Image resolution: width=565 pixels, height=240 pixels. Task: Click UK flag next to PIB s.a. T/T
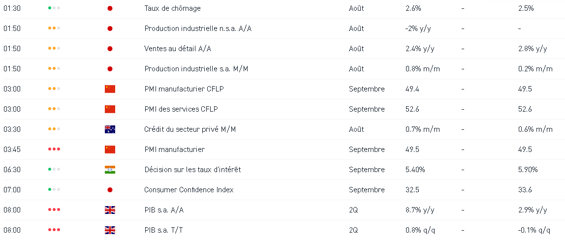tap(110, 230)
